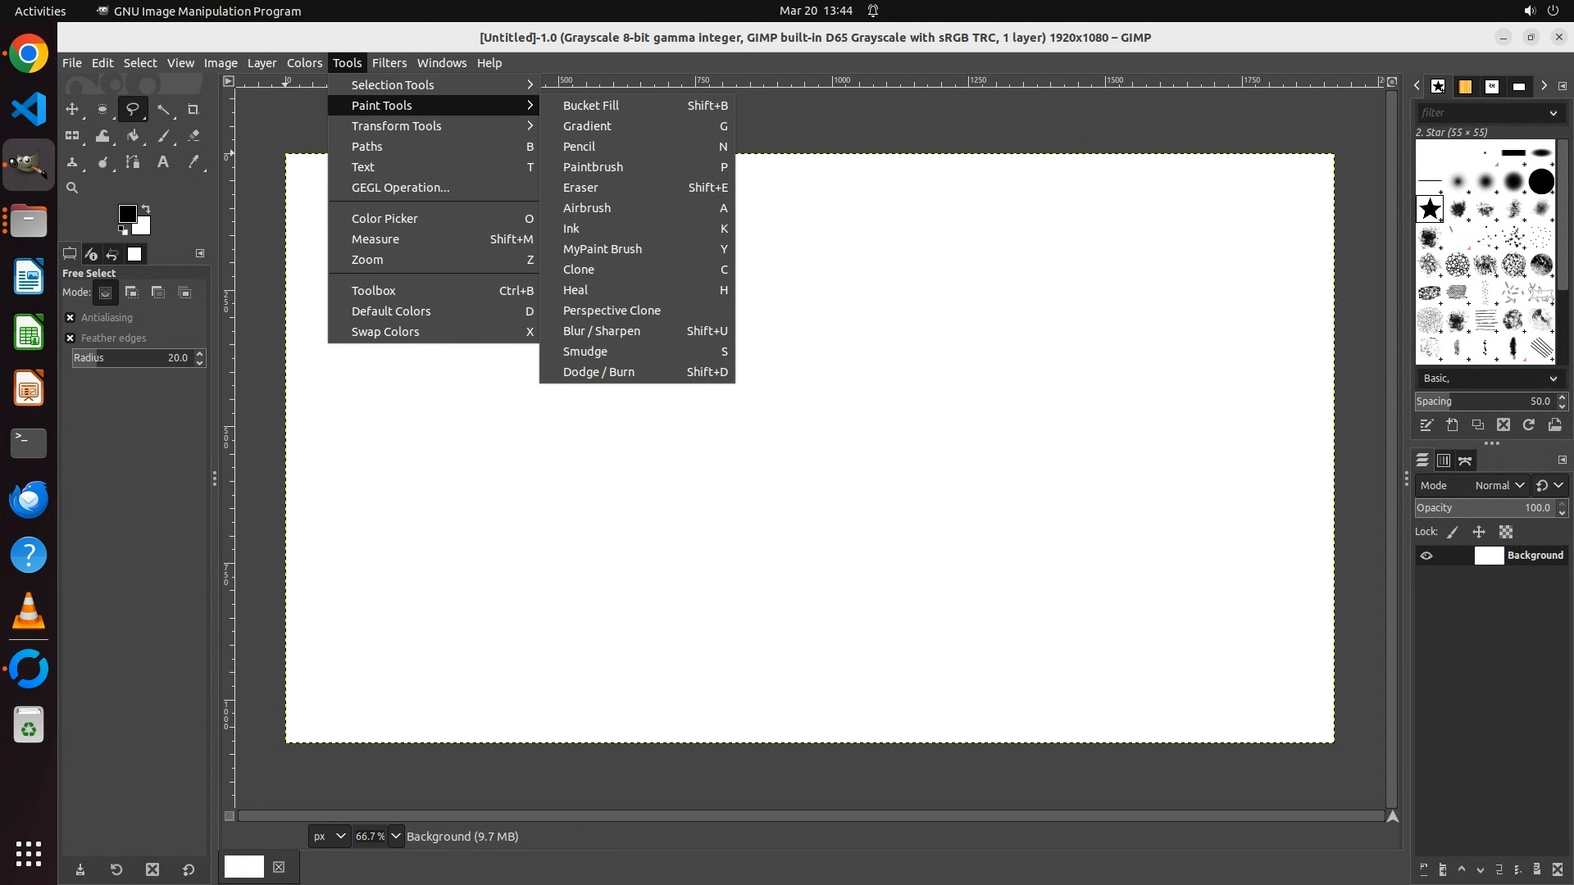Image resolution: width=1574 pixels, height=885 pixels.
Task: Switch to the Paths dock tab
Action: coord(1465,461)
